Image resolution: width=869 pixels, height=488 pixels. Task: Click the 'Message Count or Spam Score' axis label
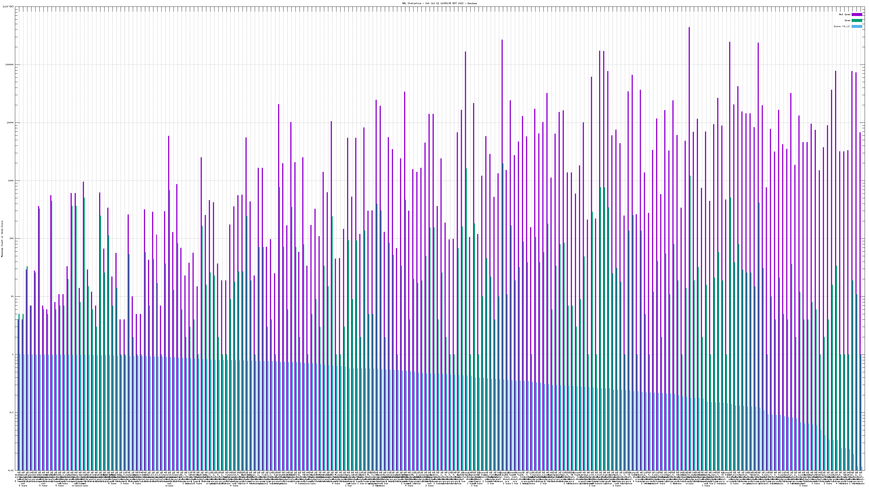(x=2, y=239)
